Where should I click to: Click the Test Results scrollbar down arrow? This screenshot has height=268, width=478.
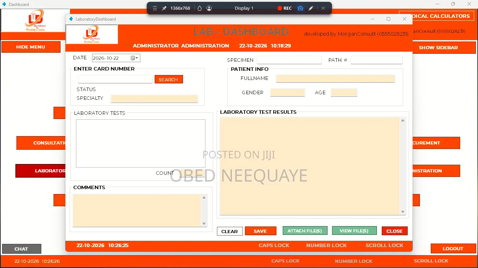coord(403,212)
